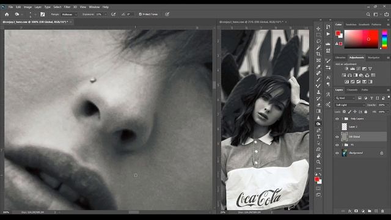Image resolution: width=391 pixels, height=220 pixels.
Task: Select the Eyedropper tool
Action: coord(318,67)
